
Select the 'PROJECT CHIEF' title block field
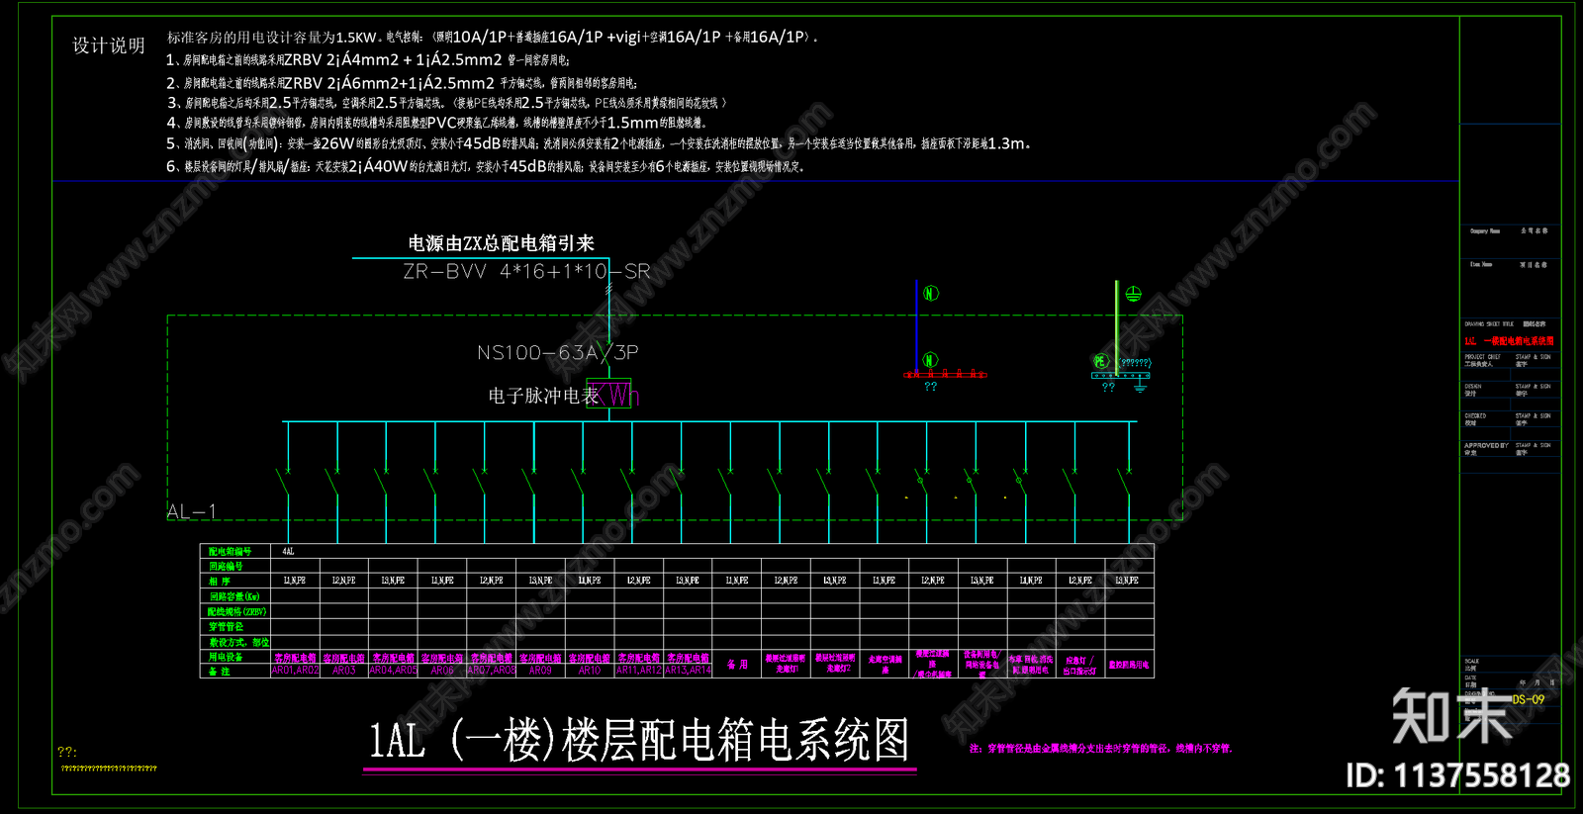point(1482,357)
